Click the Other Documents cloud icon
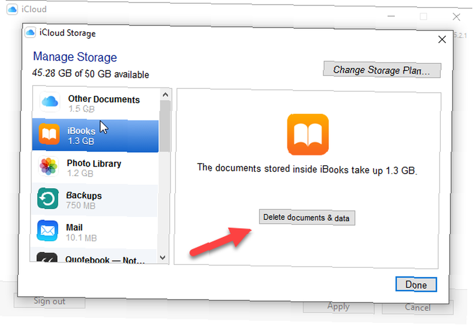The image size is (473, 325). pos(50,102)
